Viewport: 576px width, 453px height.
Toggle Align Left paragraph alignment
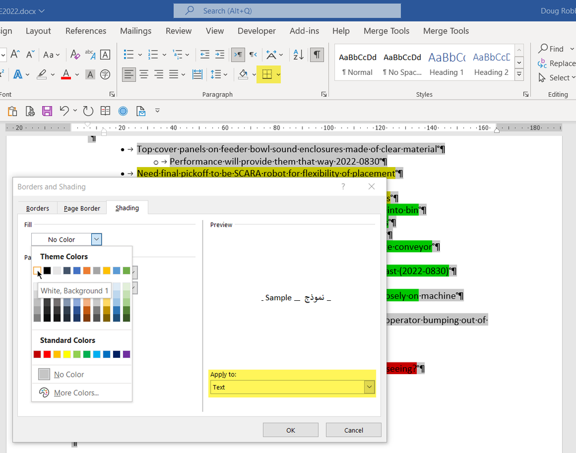point(129,74)
